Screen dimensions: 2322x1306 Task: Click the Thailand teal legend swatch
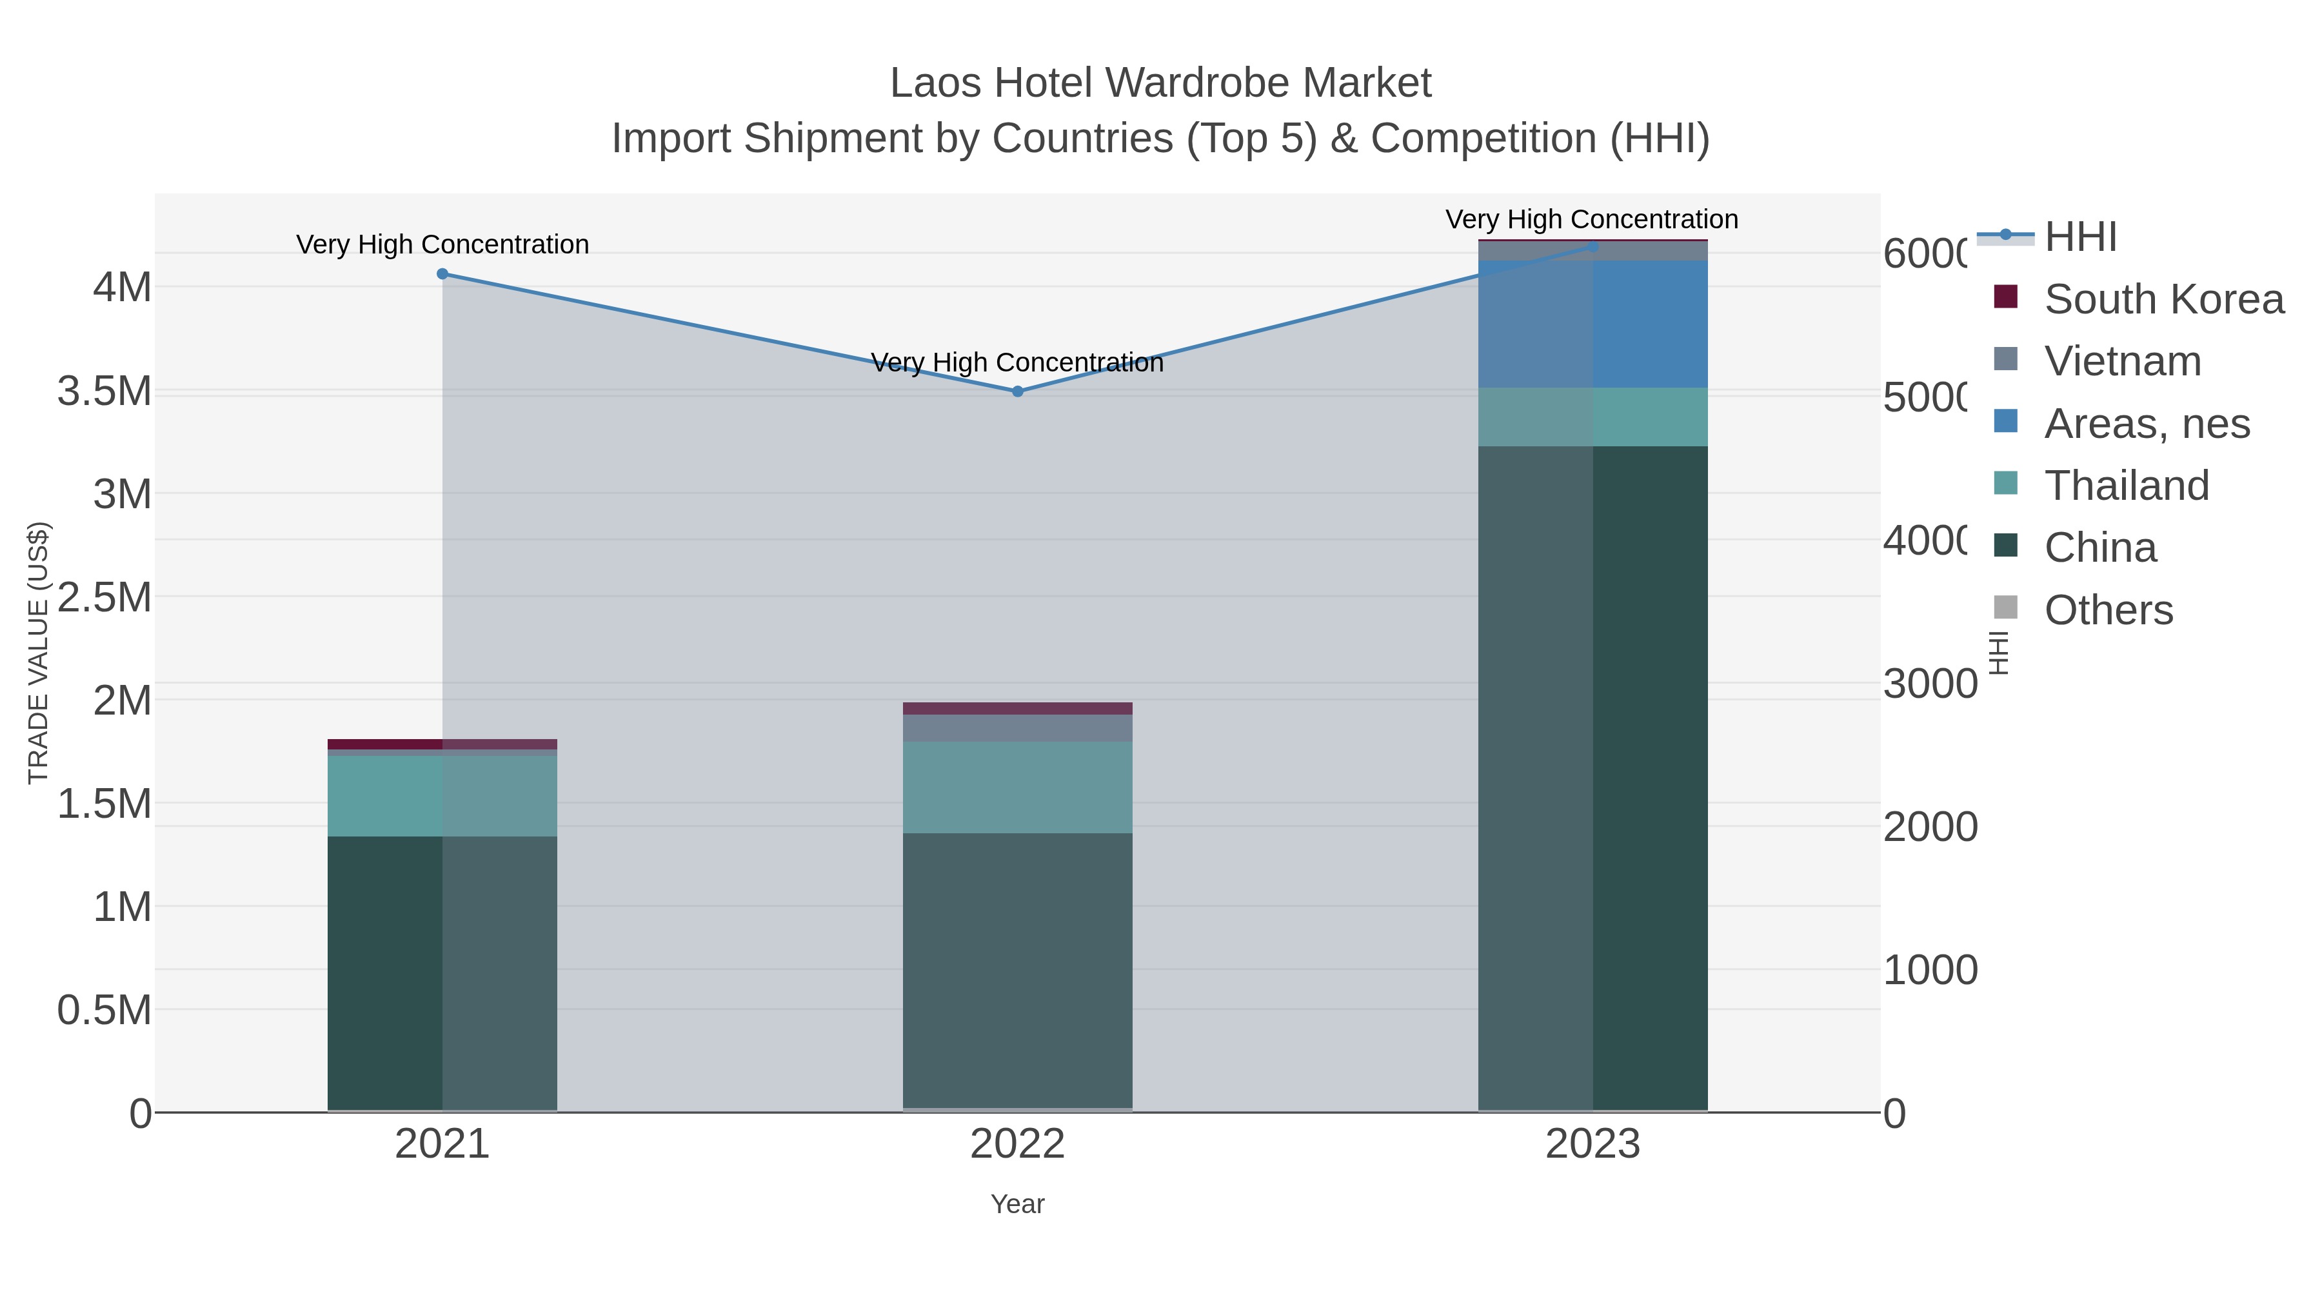(2005, 483)
